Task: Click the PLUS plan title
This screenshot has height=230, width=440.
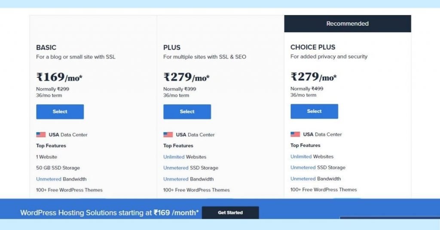Action: pyautogui.click(x=172, y=47)
